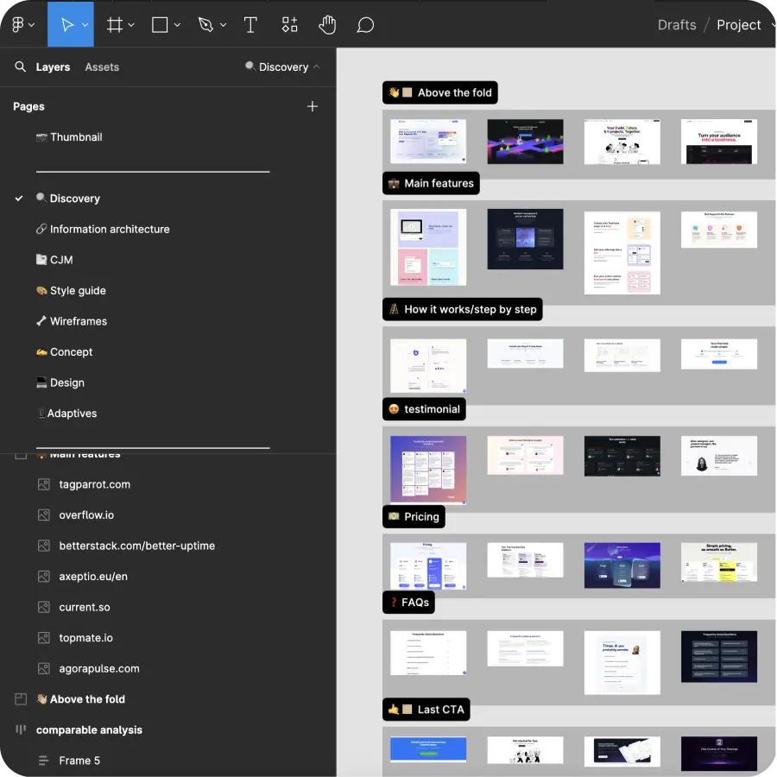Switch to the Assets tab
Image resolution: width=777 pixels, height=777 pixels.
(101, 66)
